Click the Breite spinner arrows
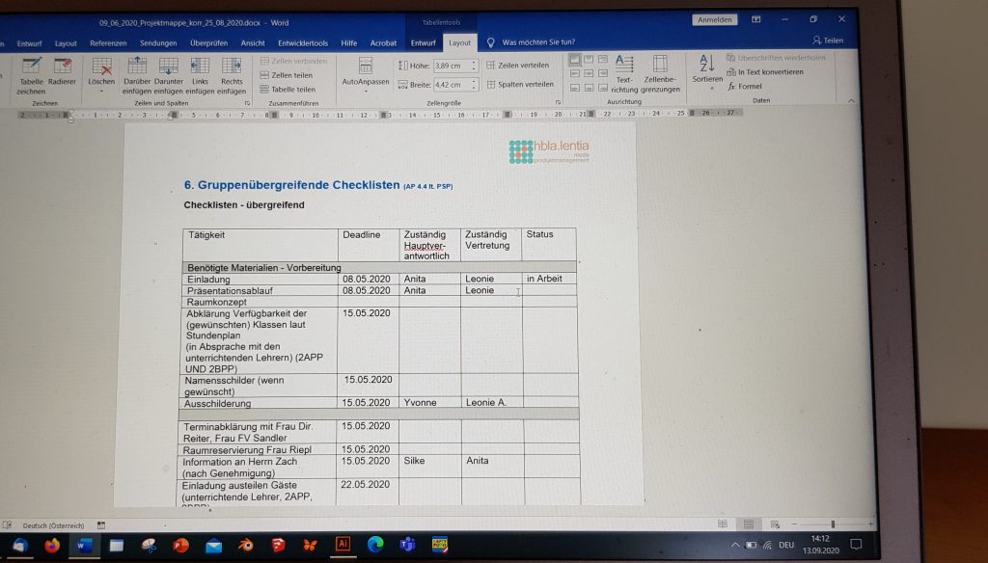 [x=474, y=85]
